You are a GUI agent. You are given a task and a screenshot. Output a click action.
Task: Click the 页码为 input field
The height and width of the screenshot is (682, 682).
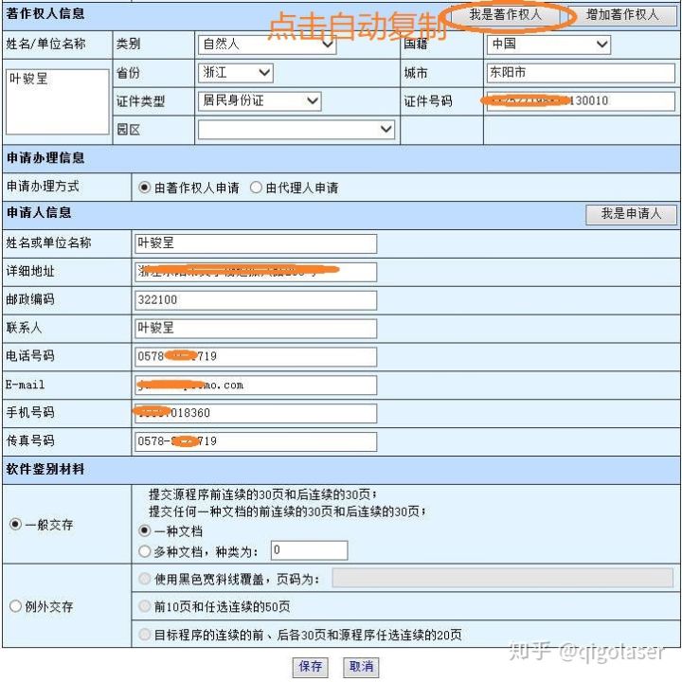[x=502, y=578]
